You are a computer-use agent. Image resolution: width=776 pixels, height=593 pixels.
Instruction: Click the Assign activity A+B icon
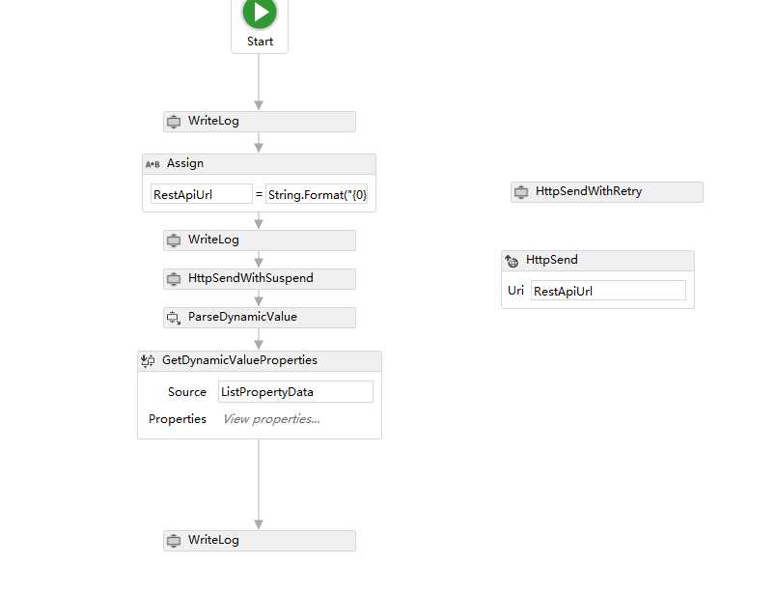point(152,164)
